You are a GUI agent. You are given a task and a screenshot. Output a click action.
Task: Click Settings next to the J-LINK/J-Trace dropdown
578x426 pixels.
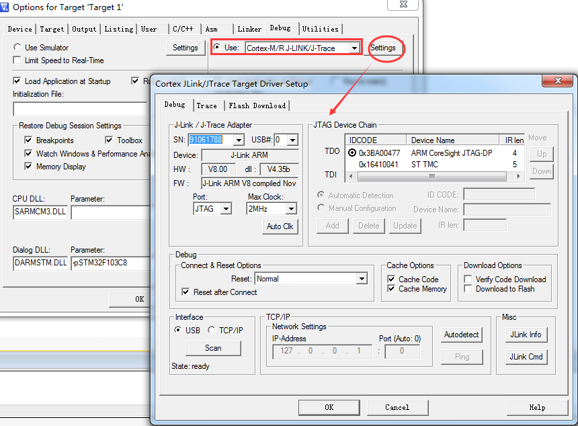[x=383, y=48]
